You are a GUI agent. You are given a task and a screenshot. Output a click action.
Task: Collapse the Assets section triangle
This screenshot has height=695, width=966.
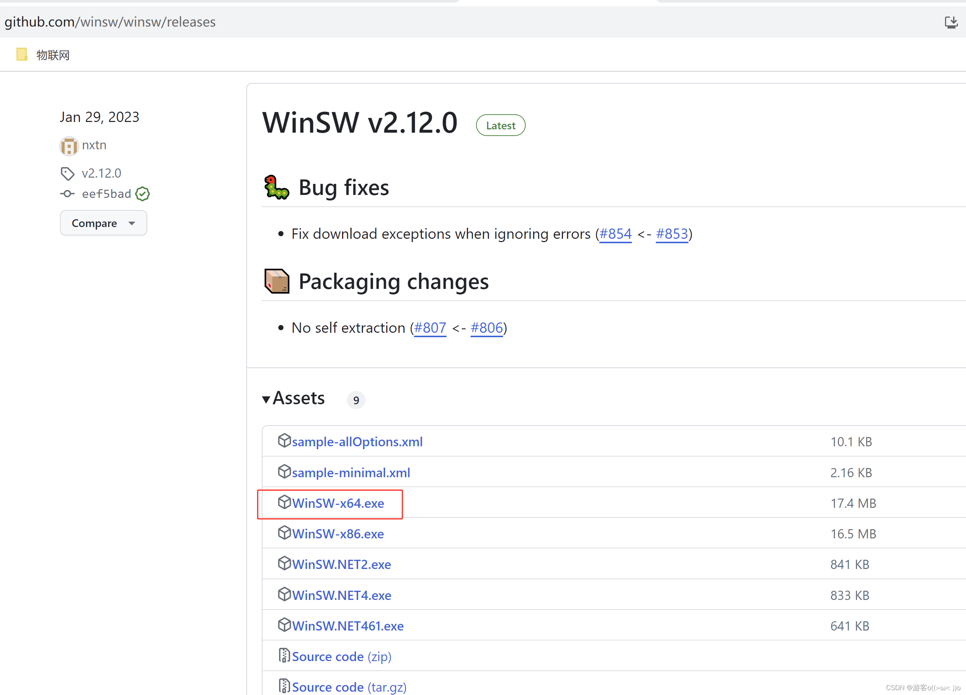(266, 399)
